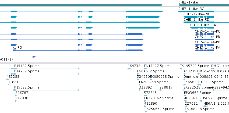Choose the CHES-1-like-PA protein label
Viewport: 229px width, 113px height.
point(207,48)
